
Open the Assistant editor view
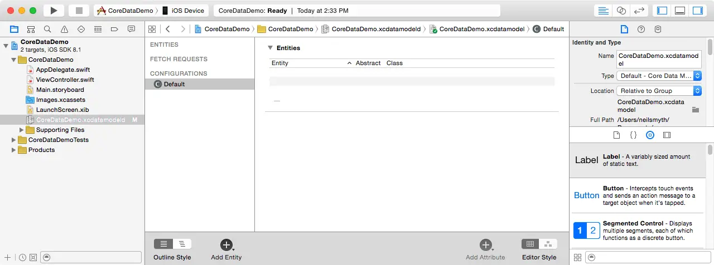[x=621, y=11]
